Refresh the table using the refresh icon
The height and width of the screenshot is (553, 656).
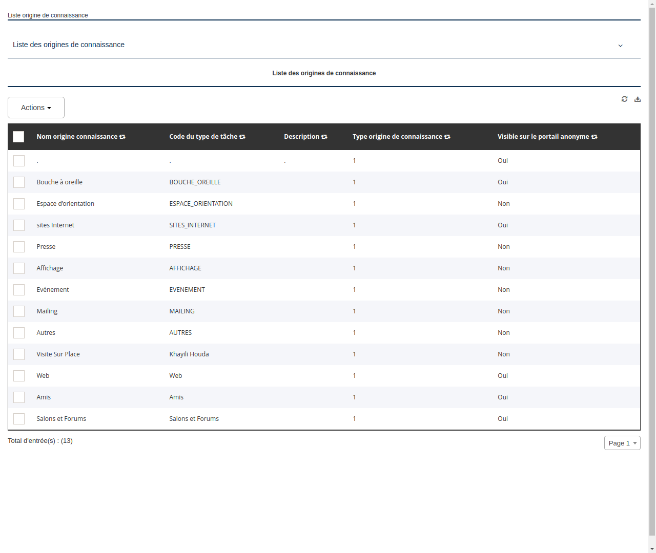[624, 99]
